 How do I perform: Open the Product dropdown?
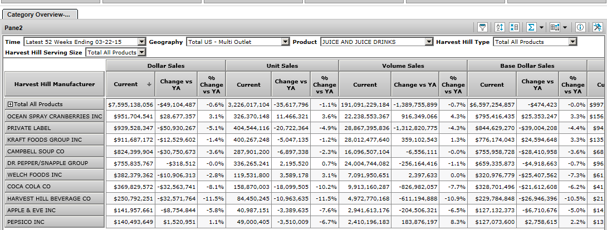428,42
